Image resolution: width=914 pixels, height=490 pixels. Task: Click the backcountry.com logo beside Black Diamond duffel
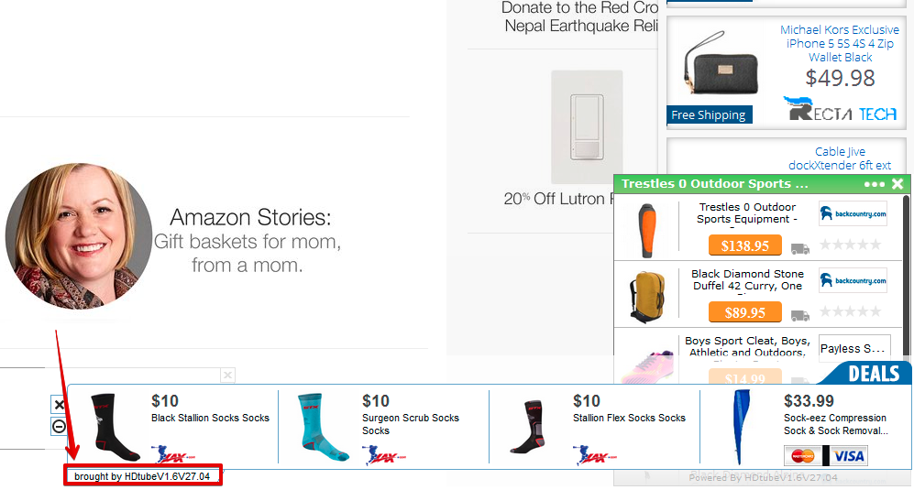click(853, 280)
